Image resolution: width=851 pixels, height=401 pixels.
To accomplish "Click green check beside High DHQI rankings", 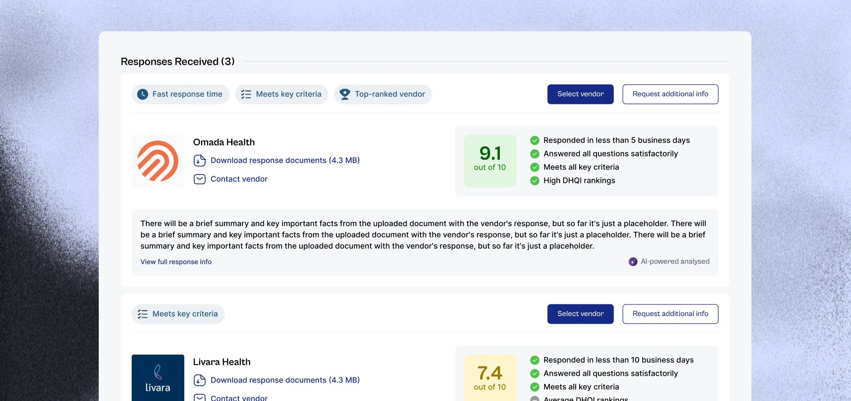I will tap(535, 180).
